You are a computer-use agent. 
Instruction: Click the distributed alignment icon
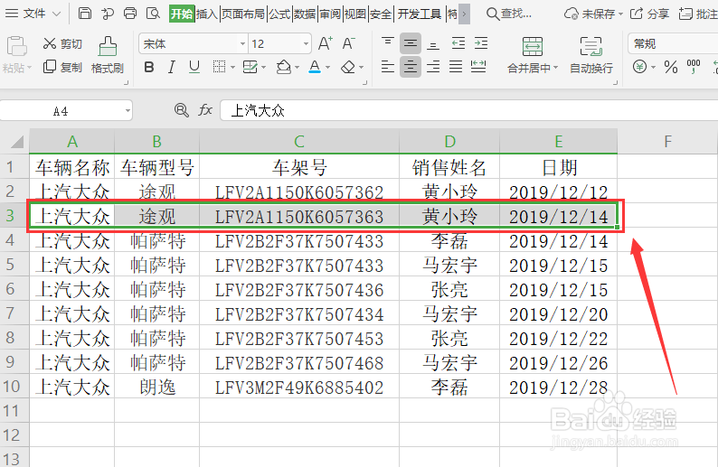(x=478, y=67)
